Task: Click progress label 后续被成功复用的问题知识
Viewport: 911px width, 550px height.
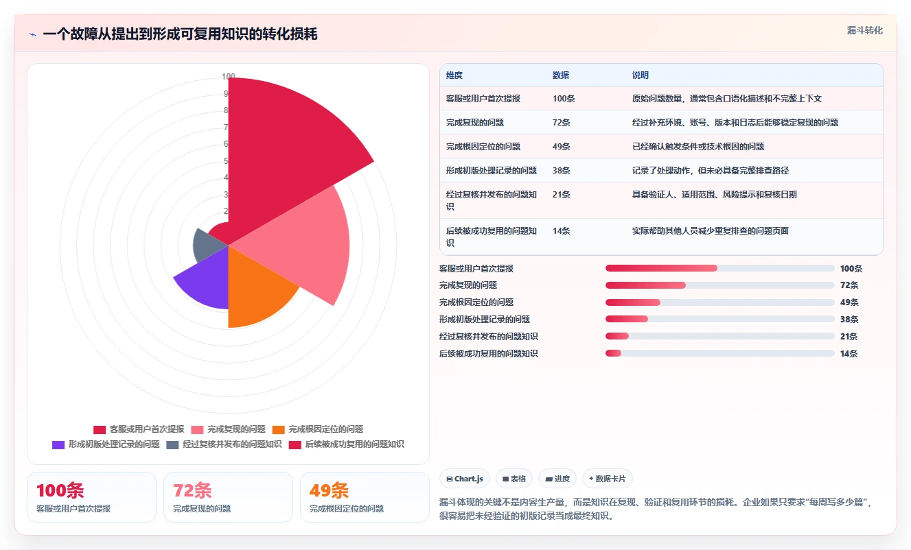Action: point(489,354)
